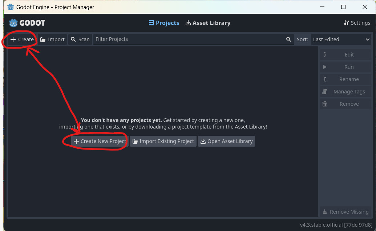Click the version text v4.3.stable.official
The image size is (376, 231).
(x=336, y=224)
